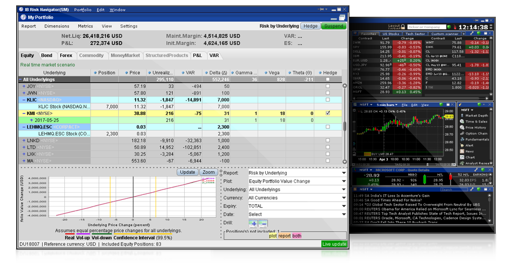
Task: Open the Currency dropdown showing All Currencies
Action: [x=297, y=198]
